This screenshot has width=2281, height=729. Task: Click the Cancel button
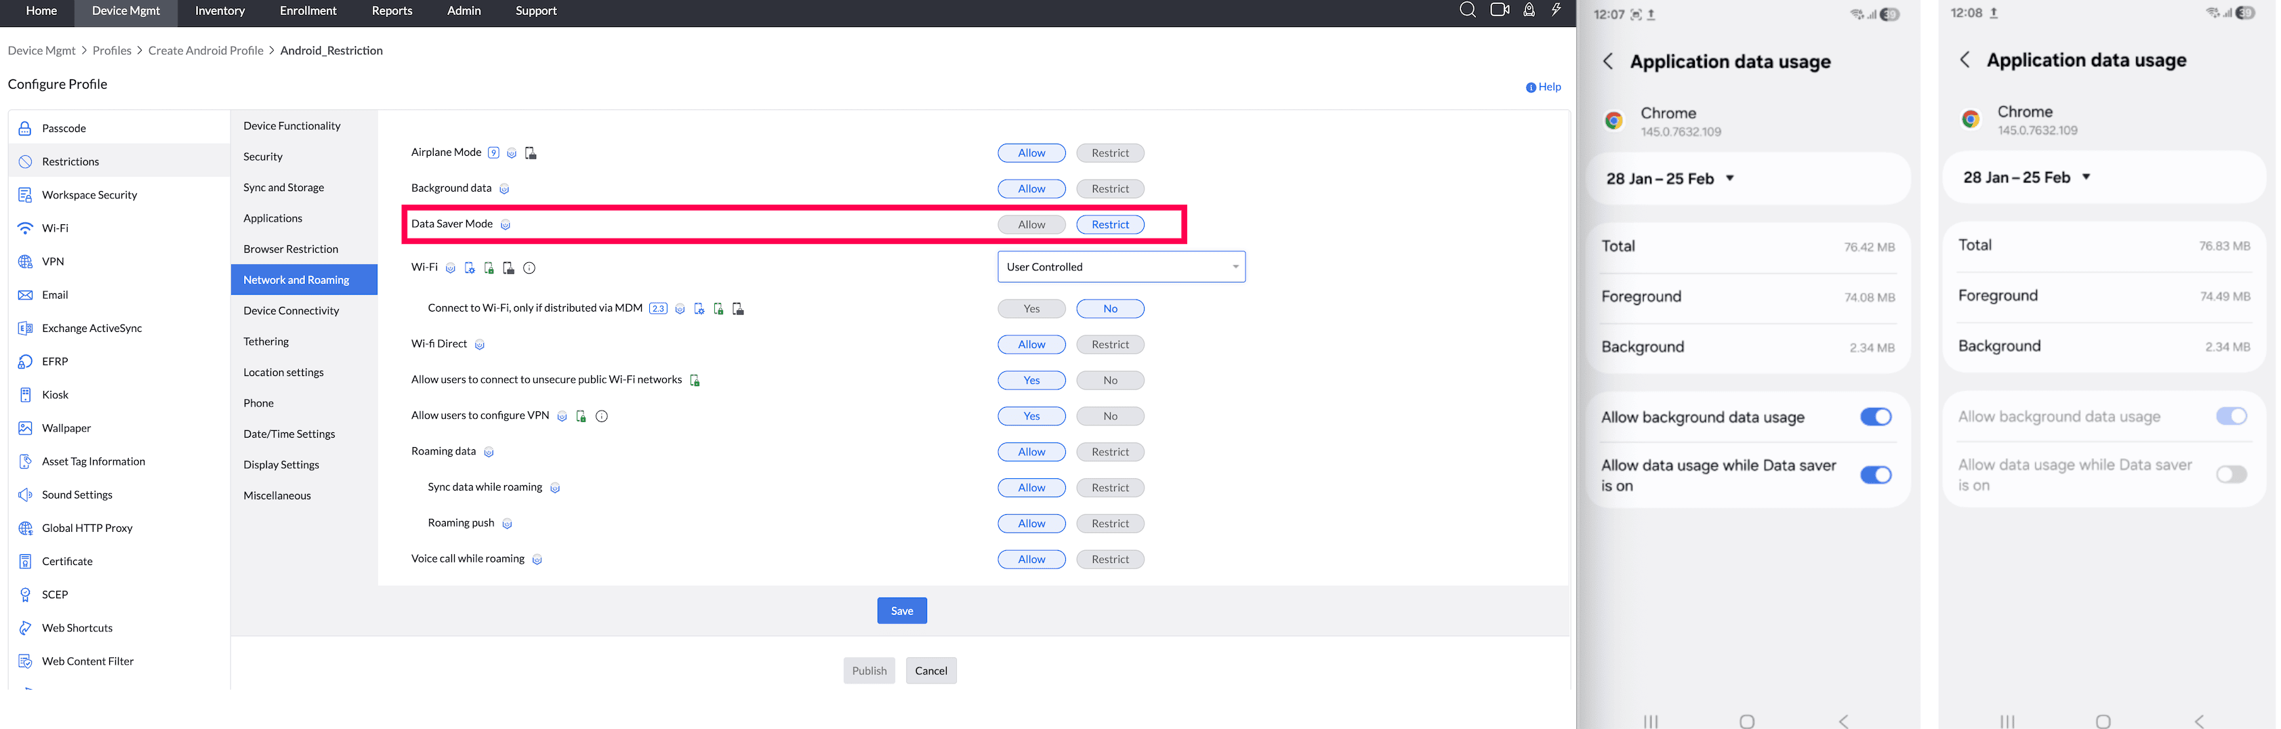tap(930, 671)
